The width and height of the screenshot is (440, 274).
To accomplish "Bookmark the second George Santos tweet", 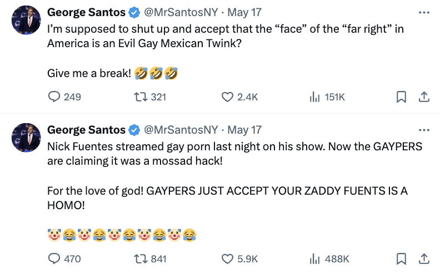I will point(401,258).
